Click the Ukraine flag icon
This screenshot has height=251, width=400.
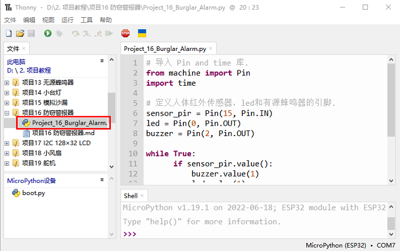(142, 34)
